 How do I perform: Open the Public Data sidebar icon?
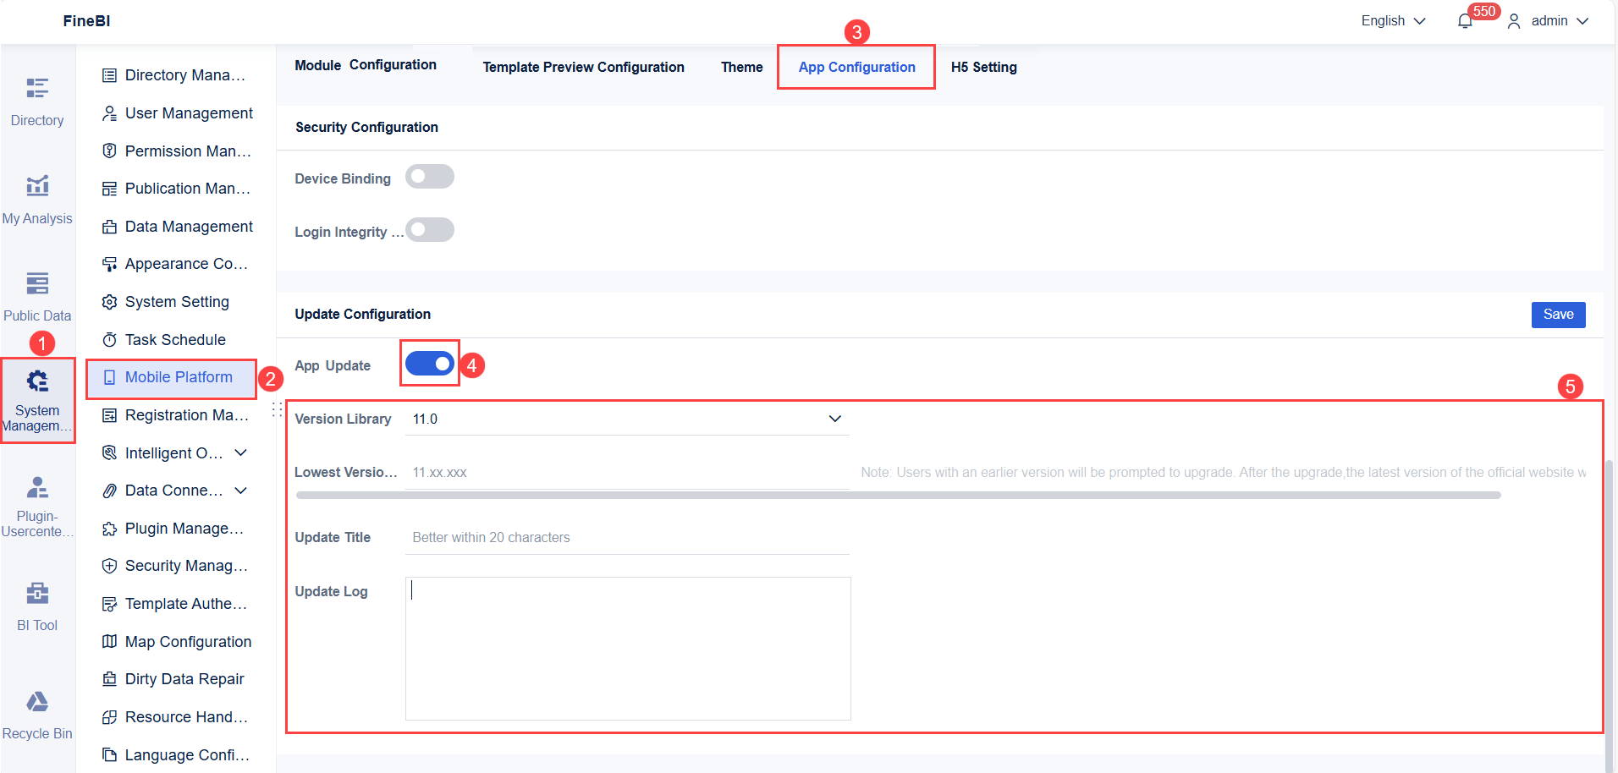tap(37, 282)
